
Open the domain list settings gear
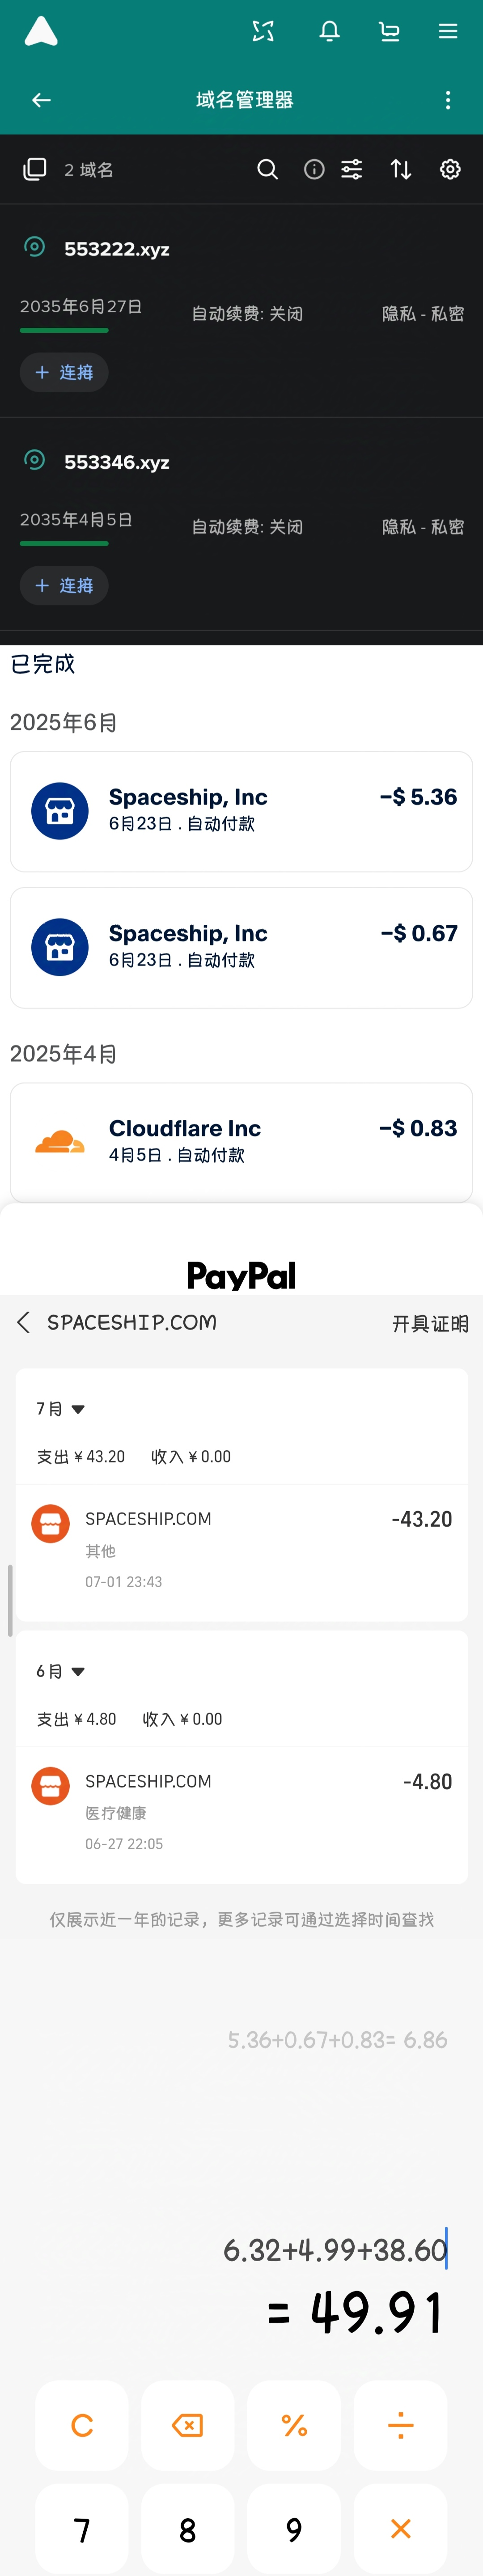coord(450,170)
